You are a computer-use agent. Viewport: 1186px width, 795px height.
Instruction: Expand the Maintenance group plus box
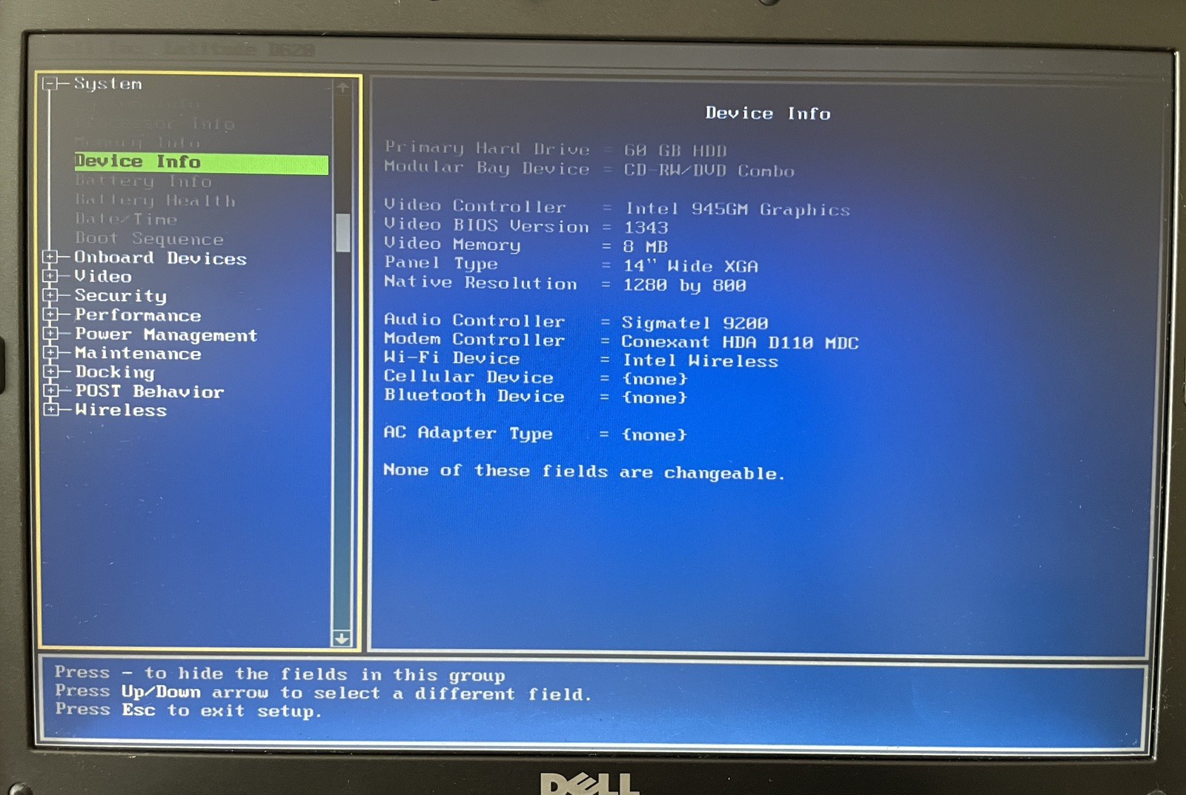coord(50,353)
